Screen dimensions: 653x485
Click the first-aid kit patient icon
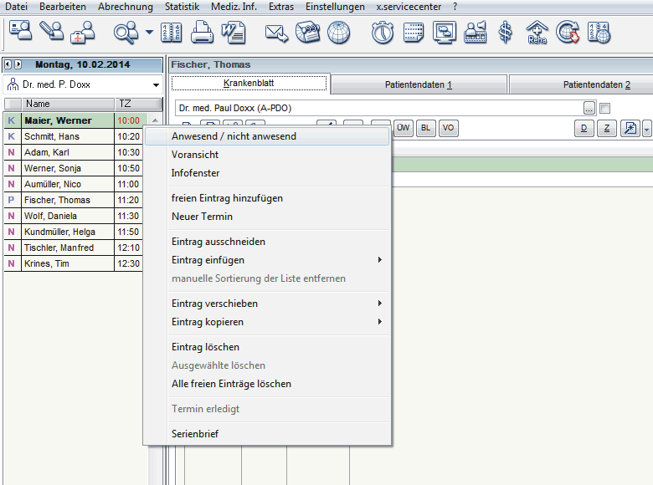coord(83,33)
